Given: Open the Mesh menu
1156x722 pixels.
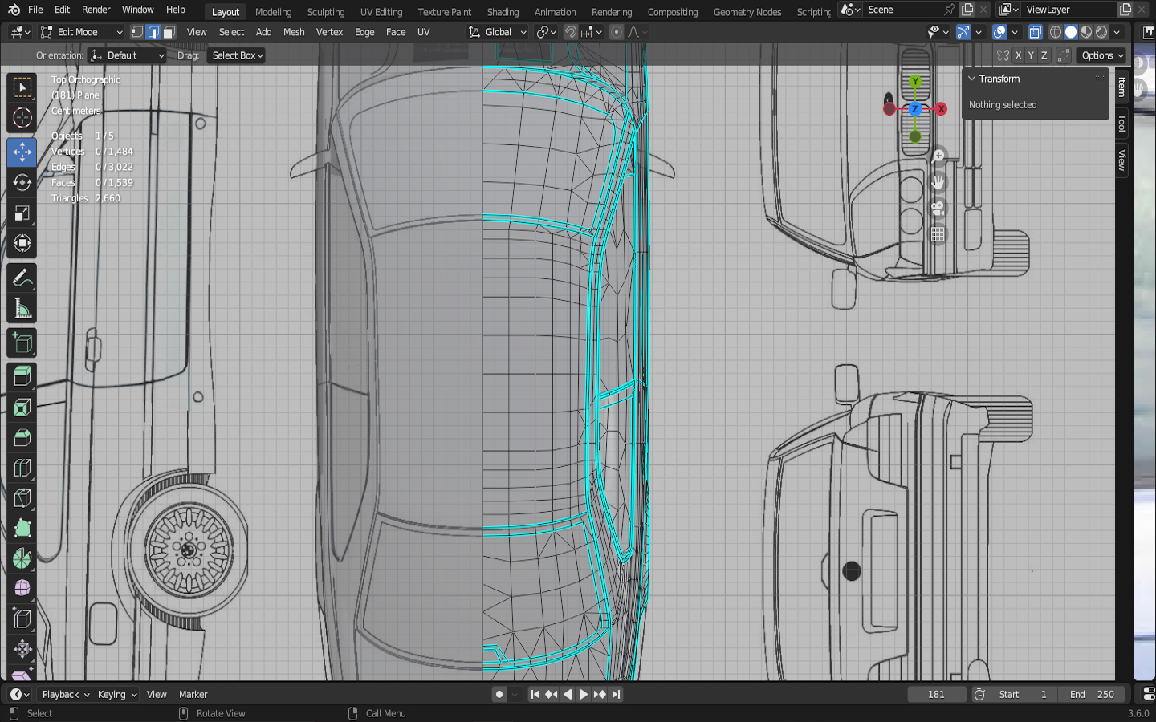Looking at the screenshot, I should pos(294,32).
